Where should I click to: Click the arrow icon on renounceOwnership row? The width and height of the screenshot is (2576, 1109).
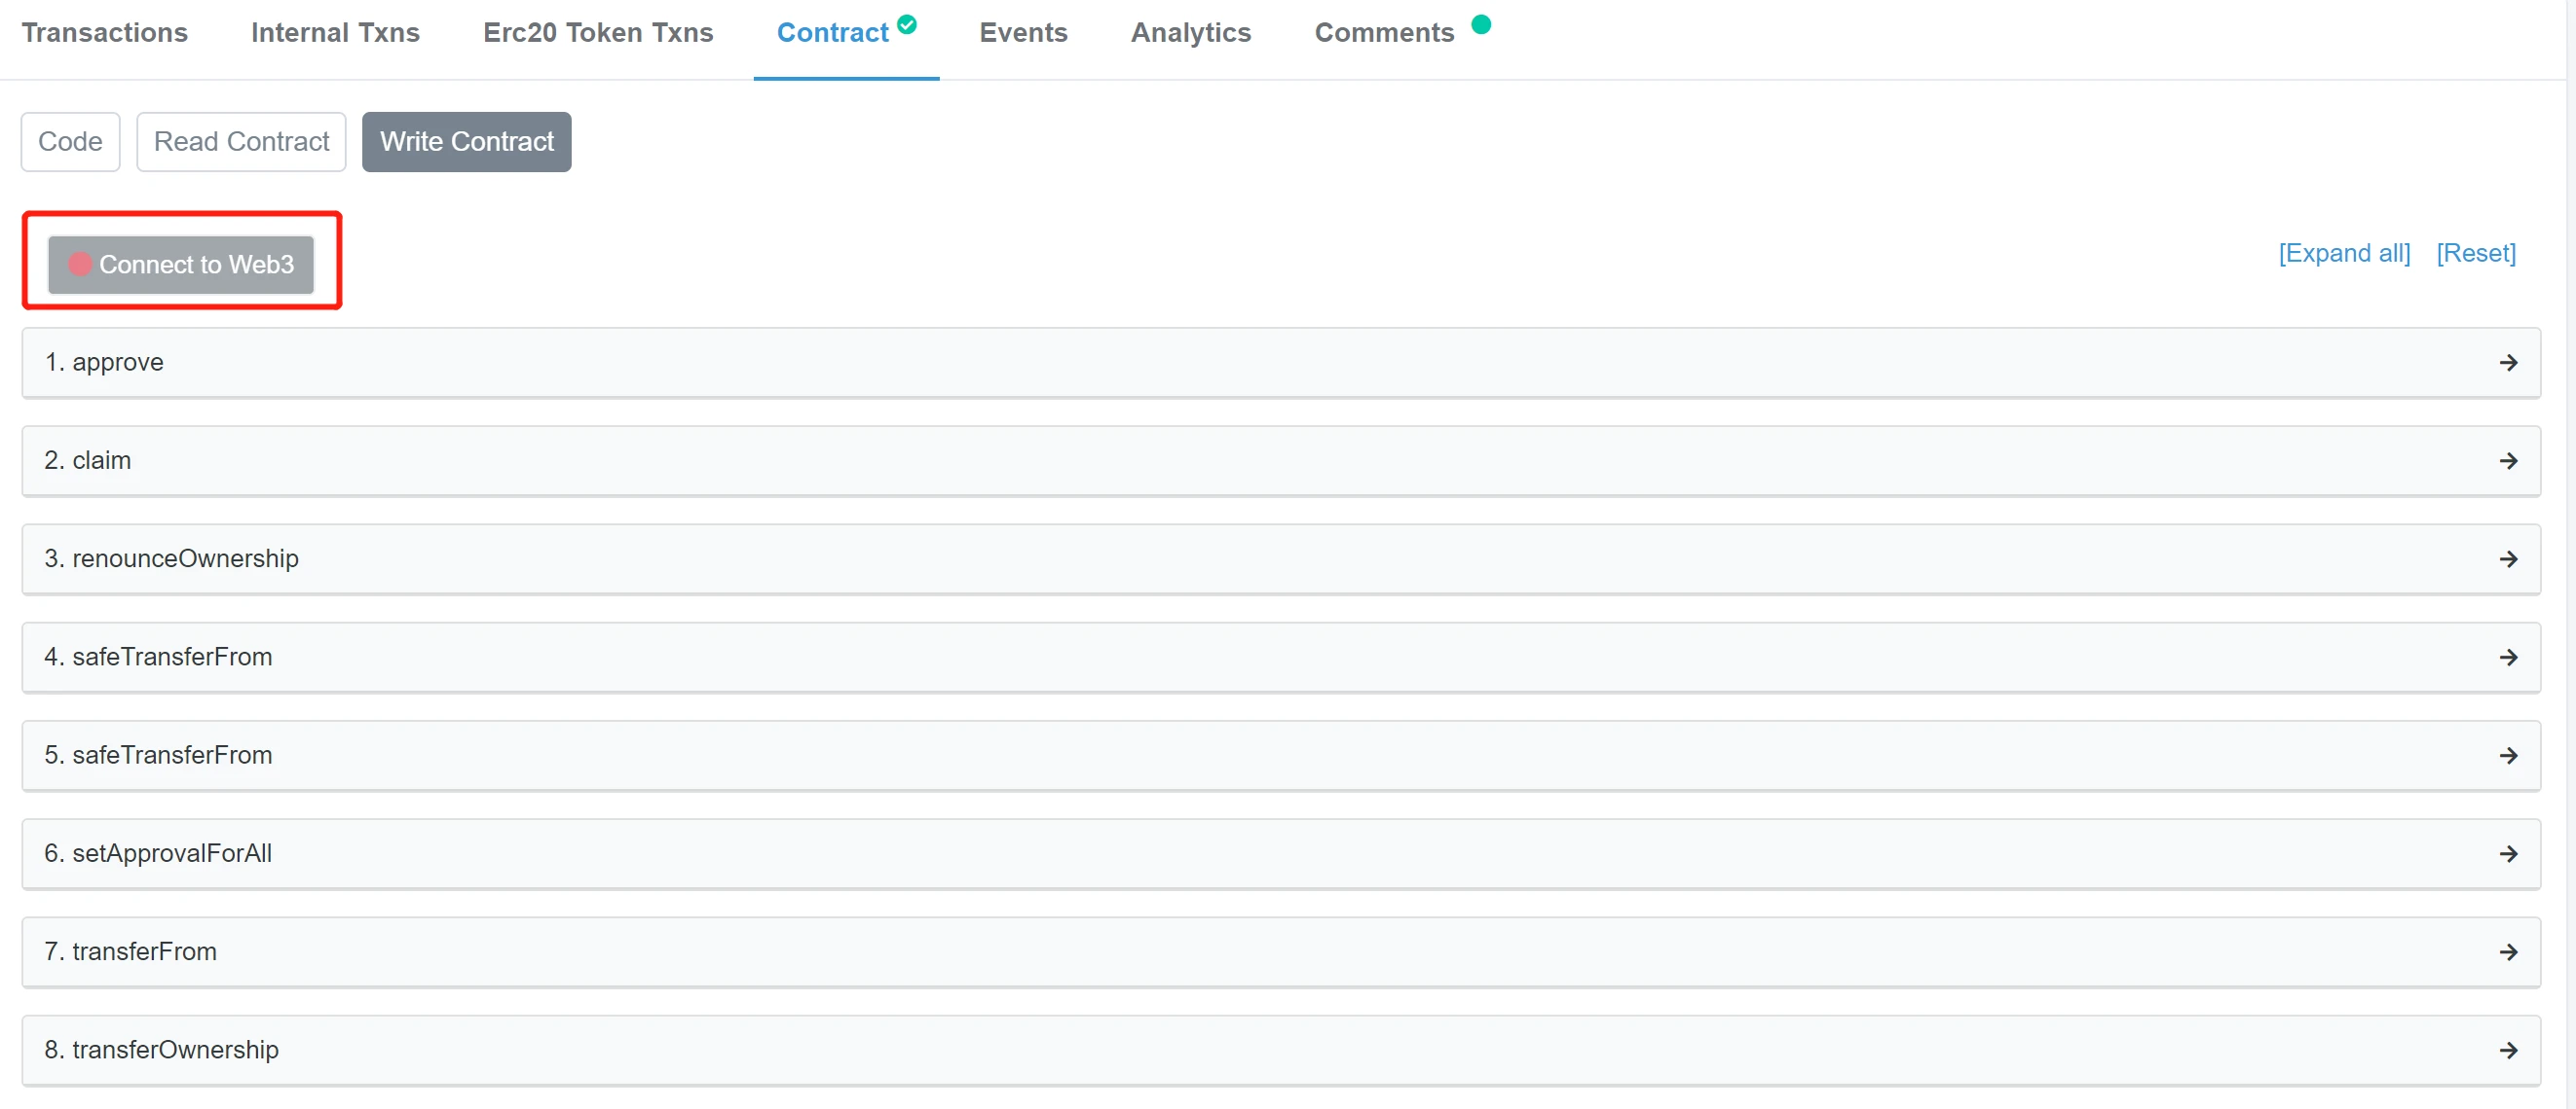coord(2507,558)
